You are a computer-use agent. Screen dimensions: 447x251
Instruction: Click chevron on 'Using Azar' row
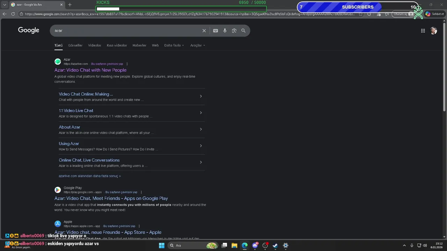point(201,146)
